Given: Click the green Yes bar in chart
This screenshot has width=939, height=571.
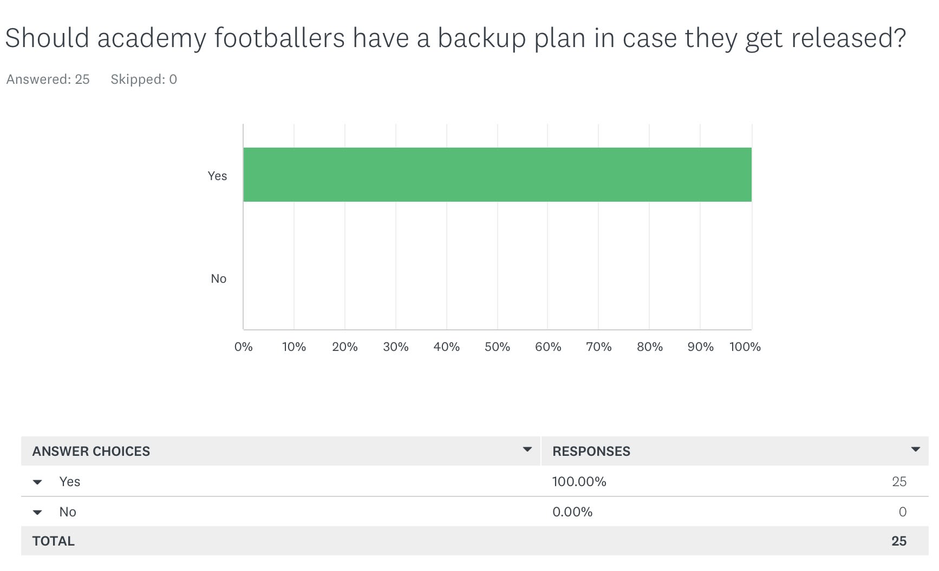Looking at the screenshot, I should 497,175.
